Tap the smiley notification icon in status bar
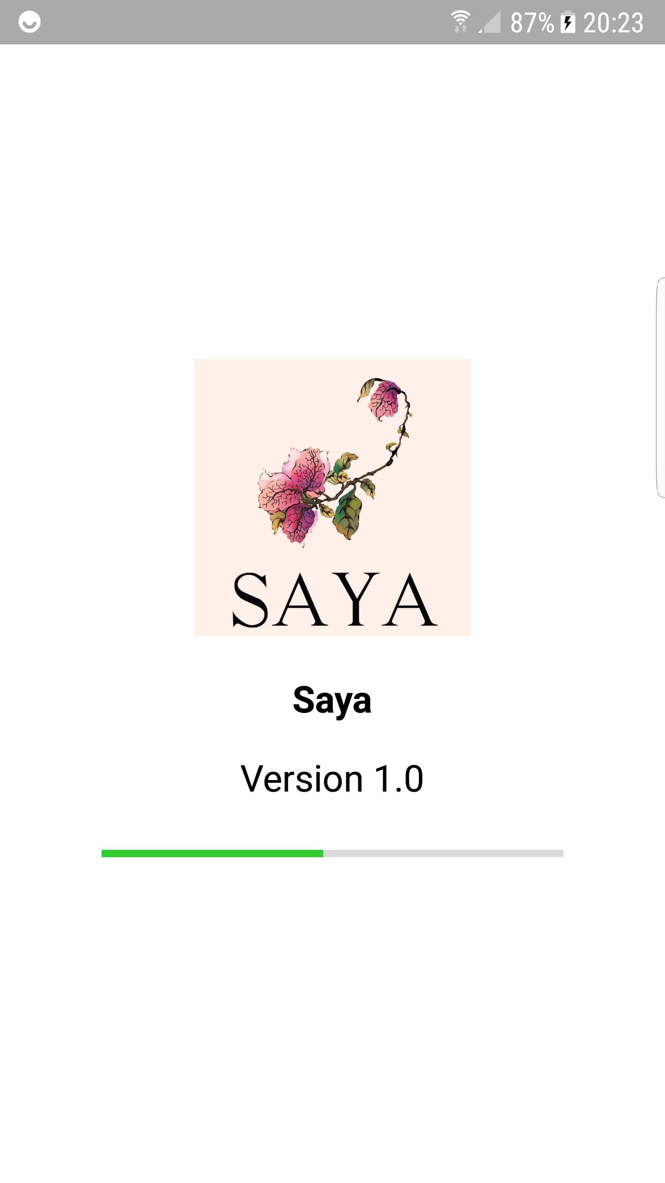 coord(30,22)
